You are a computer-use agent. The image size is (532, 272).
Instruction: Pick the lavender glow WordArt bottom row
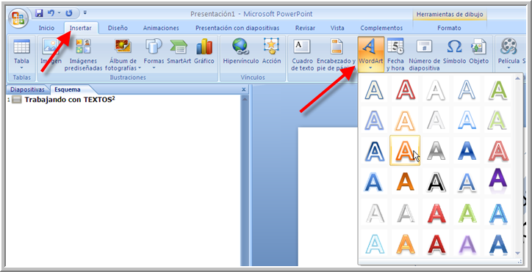pos(467,243)
